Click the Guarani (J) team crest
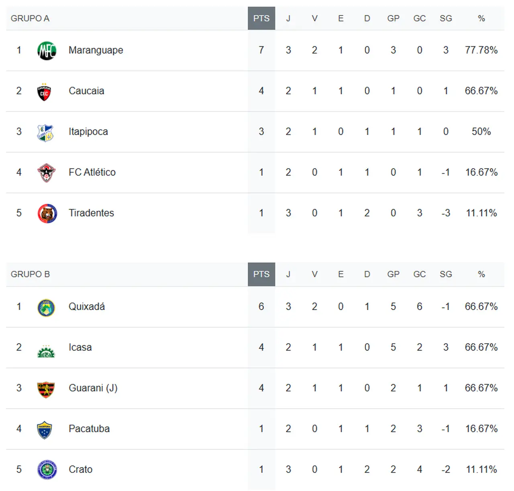The width and height of the screenshot is (514, 491). coord(46,389)
